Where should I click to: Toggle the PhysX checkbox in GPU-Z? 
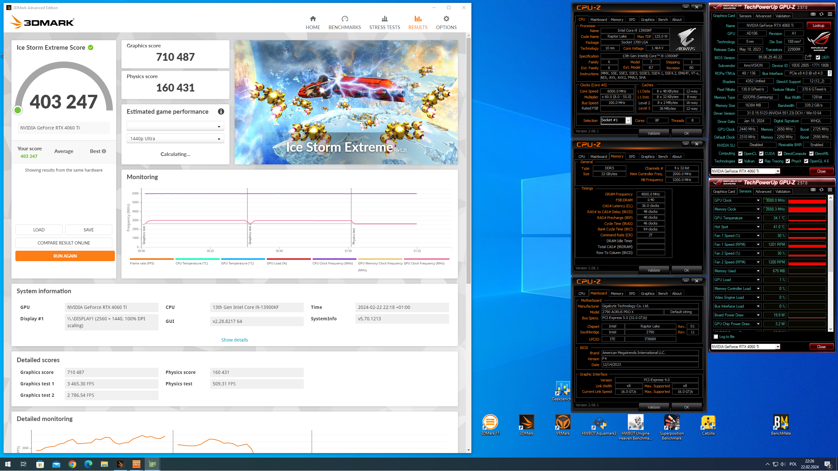788,161
